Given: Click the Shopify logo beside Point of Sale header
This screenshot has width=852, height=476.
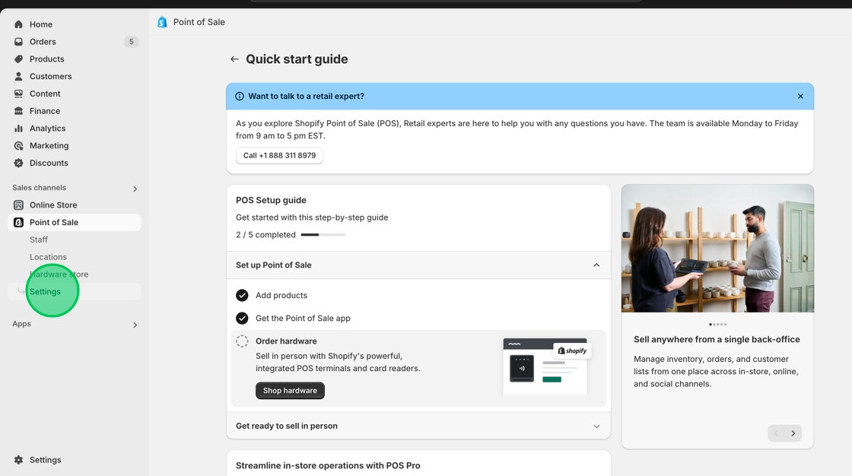Looking at the screenshot, I should click(162, 22).
